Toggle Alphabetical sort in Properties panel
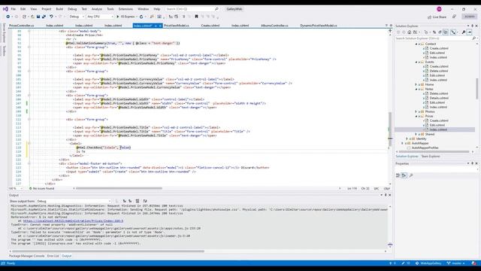This screenshot has height=271, width=481. (x=404, y=175)
